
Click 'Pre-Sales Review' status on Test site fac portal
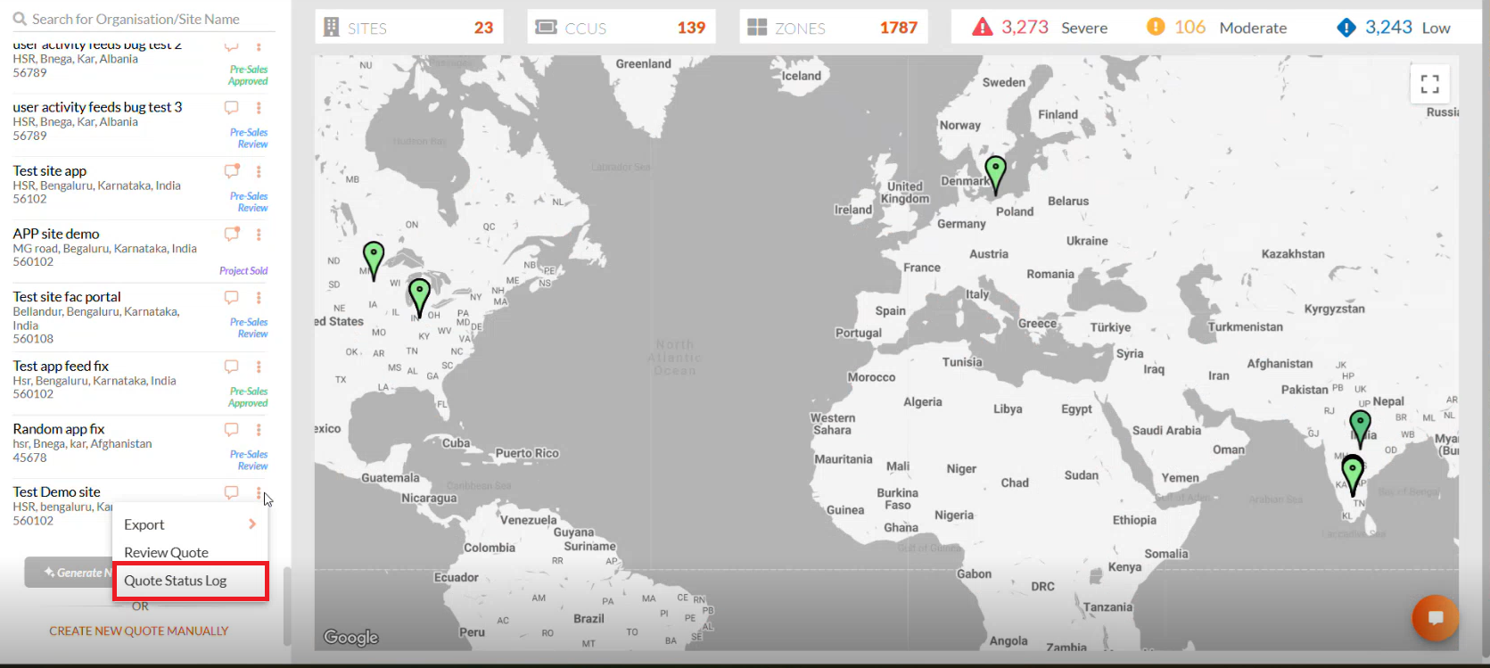(249, 327)
